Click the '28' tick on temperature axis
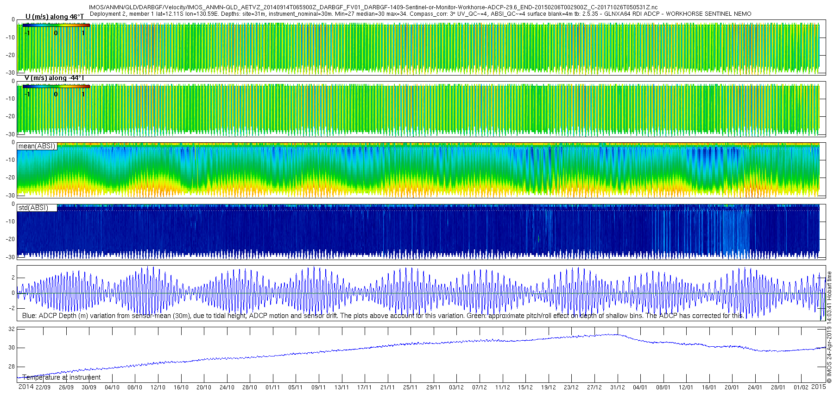Screen dimensions: 834x394 (12, 366)
